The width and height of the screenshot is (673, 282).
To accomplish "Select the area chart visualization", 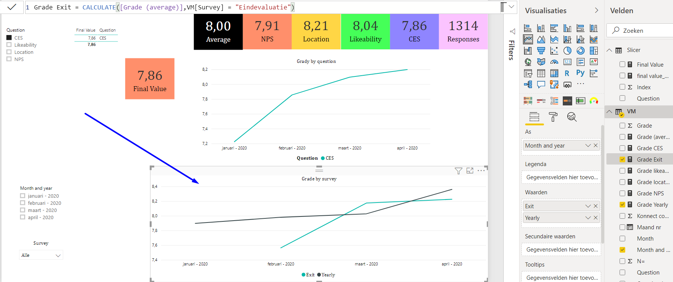I will point(541,39).
